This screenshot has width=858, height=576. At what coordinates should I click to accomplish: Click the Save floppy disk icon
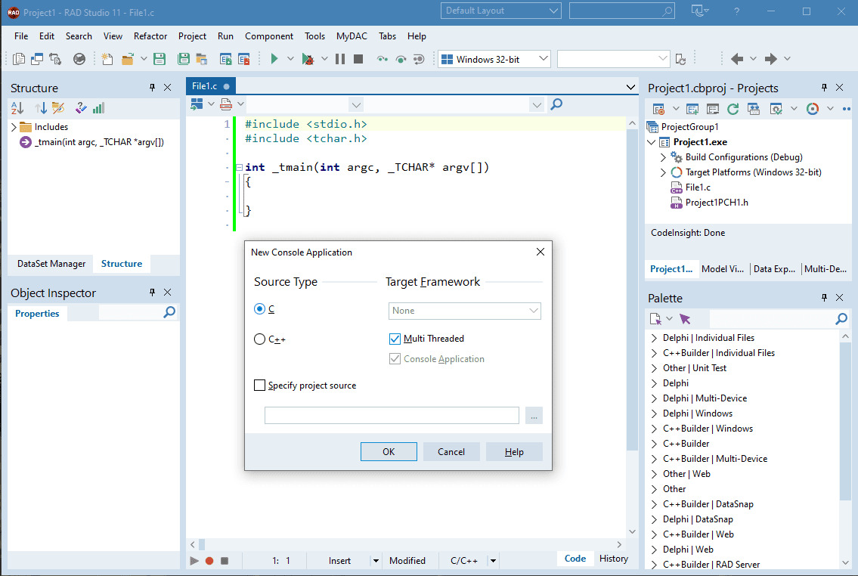(x=160, y=59)
